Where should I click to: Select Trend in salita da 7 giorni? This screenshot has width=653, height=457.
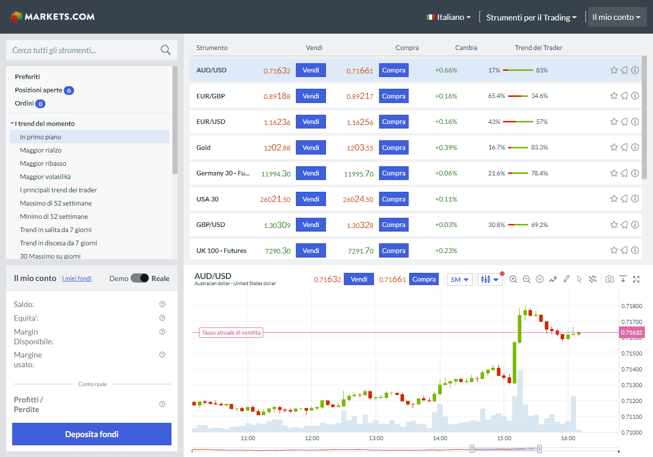(56, 230)
